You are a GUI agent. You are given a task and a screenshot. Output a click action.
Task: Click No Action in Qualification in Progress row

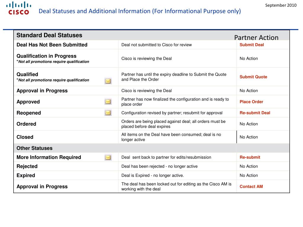249,59
